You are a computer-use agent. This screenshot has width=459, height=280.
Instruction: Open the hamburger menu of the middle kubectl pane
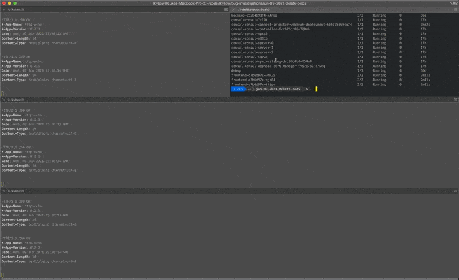456,100
